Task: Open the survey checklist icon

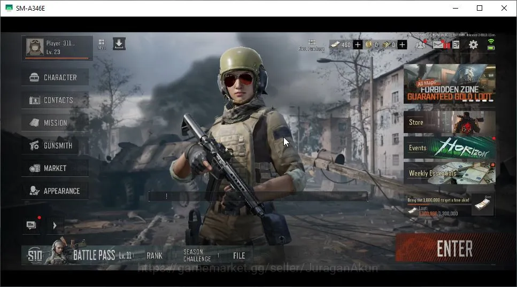Action: [x=456, y=44]
